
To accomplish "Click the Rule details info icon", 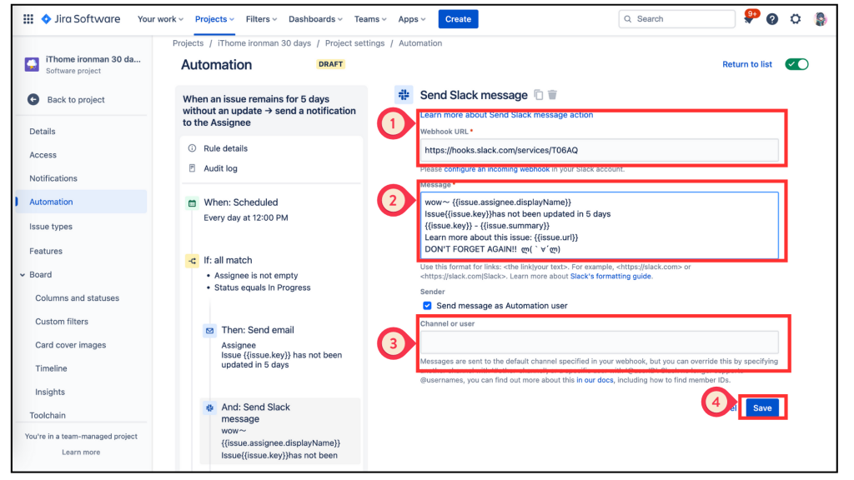I will [x=193, y=148].
